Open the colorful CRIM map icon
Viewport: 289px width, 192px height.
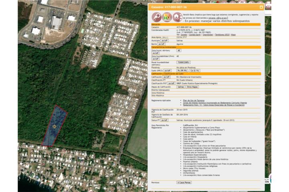(167, 17)
